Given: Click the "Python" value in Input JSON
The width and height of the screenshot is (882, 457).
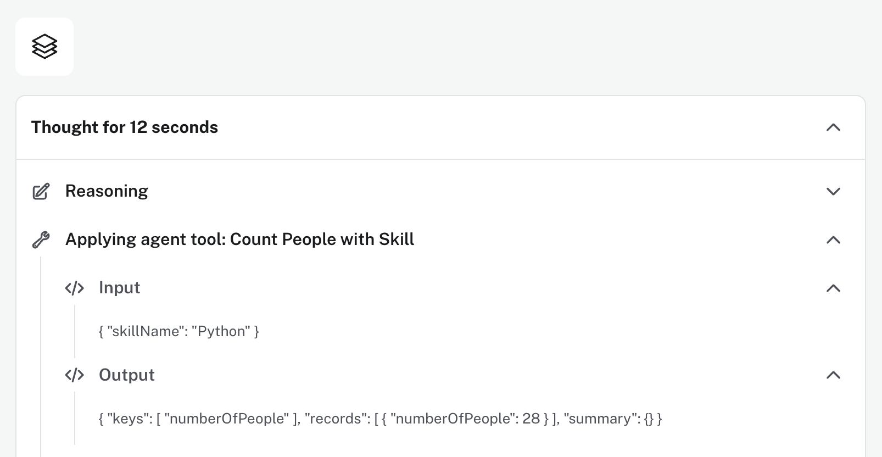Looking at the screenshot, I should click(x=221, y=331).
